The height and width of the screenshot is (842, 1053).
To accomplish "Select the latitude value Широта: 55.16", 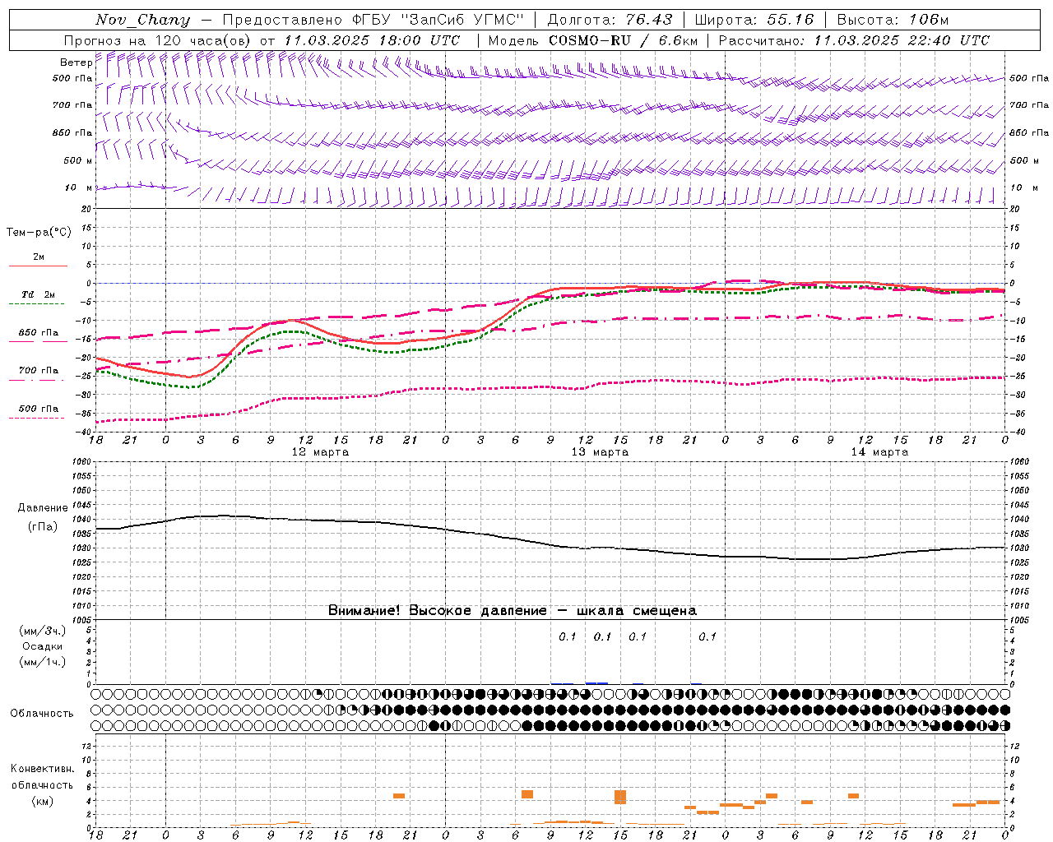I will (754, 20).
